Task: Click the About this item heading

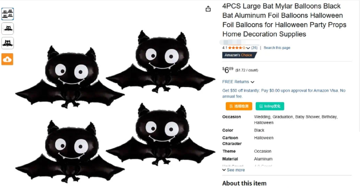Action: point(244,183)
